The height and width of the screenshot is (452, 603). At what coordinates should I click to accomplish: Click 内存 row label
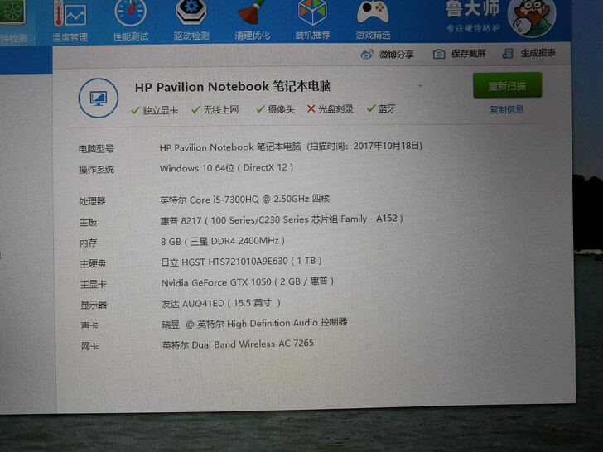coord(89,243)
